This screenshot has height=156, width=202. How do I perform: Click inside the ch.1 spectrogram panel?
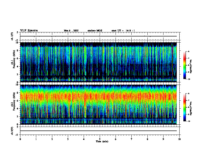pos(98,62)
